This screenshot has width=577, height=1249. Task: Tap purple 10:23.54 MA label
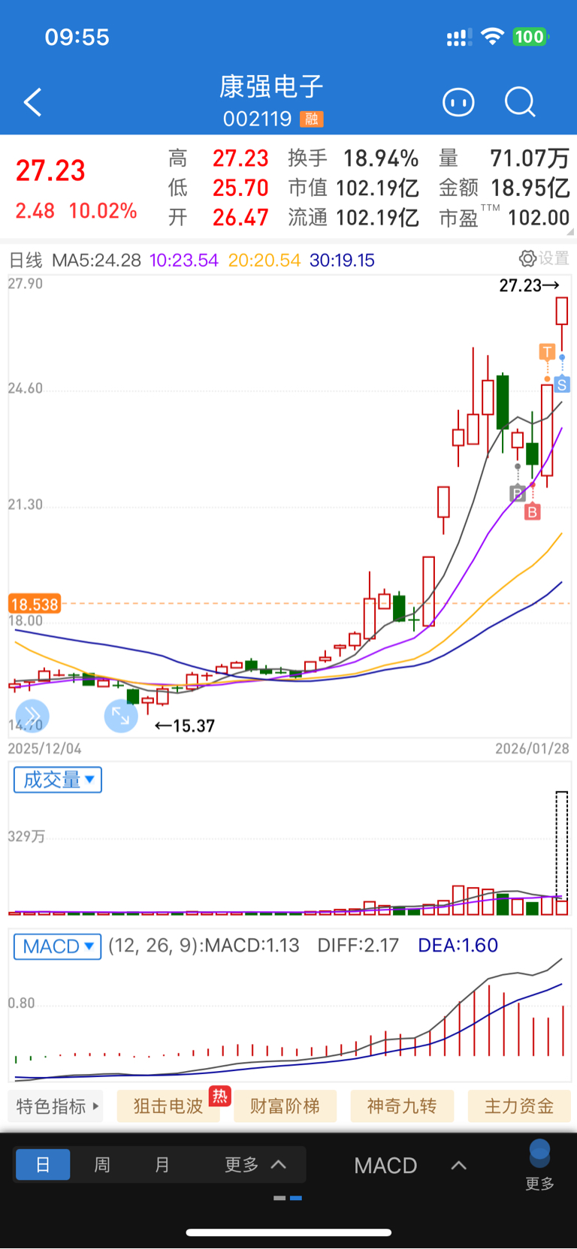click(x=184, y=261)
